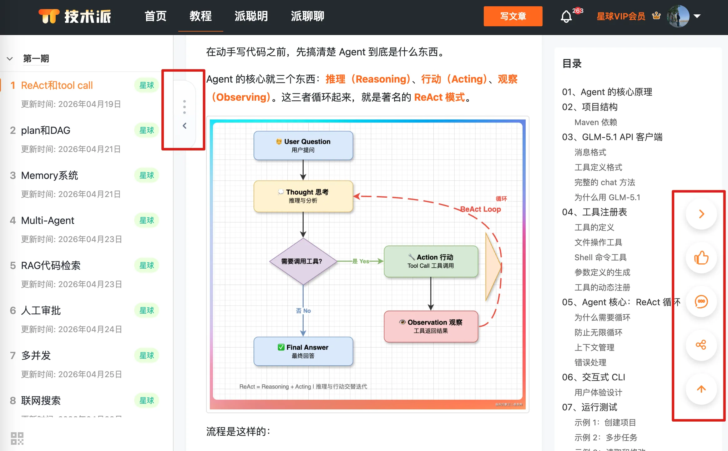Open the user avatar menu
Viewport: 728px width, 451px height.
678,16
